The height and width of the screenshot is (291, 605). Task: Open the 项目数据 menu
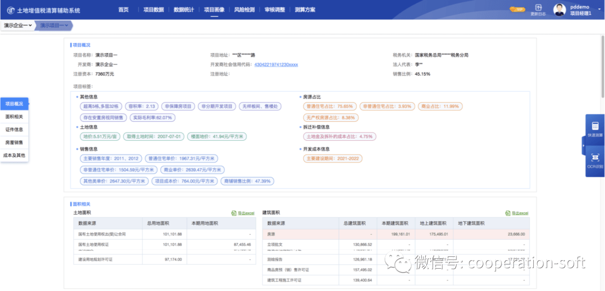click(x=153, y=9)
